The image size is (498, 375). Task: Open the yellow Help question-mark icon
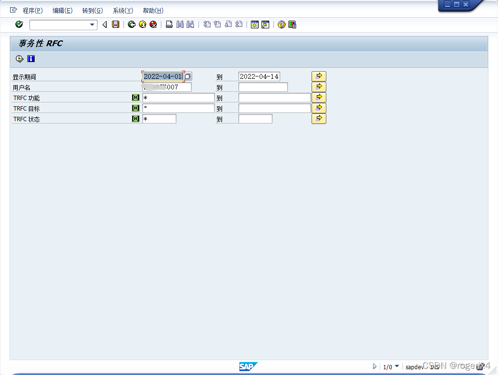pos(282,25)
